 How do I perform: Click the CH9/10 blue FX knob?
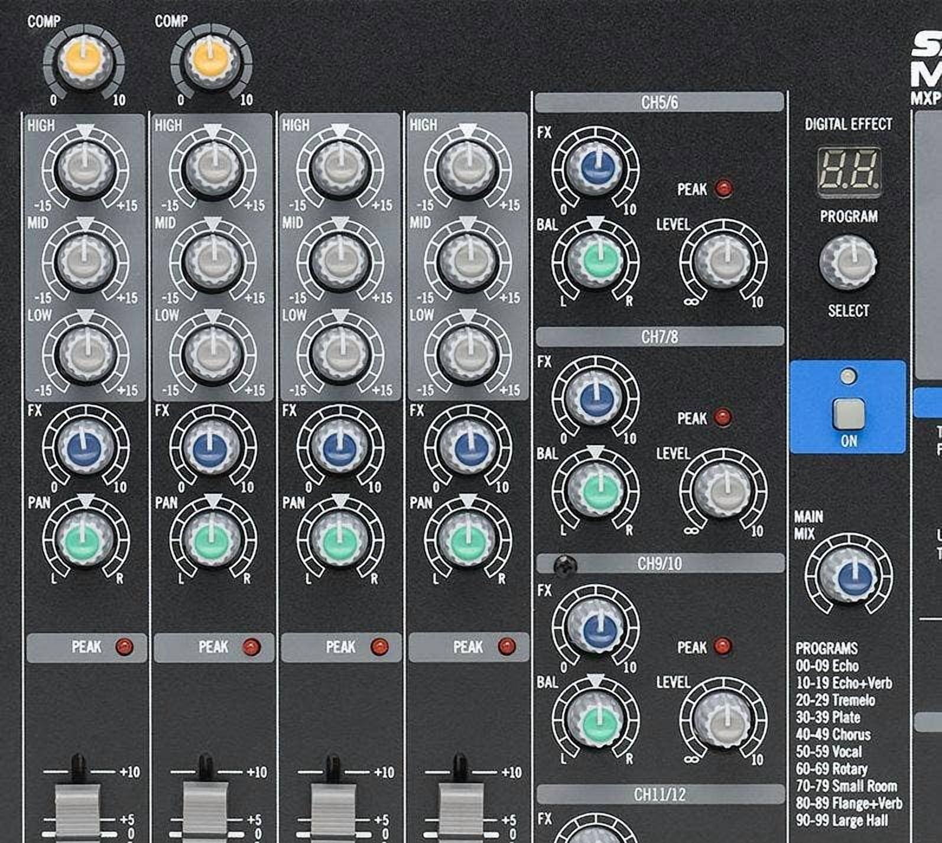pos(596,627)
